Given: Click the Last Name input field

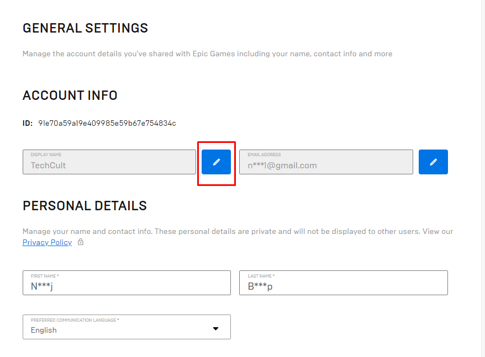Looking at the screenshot, I should pyautogui.click(x=344, y=283).
